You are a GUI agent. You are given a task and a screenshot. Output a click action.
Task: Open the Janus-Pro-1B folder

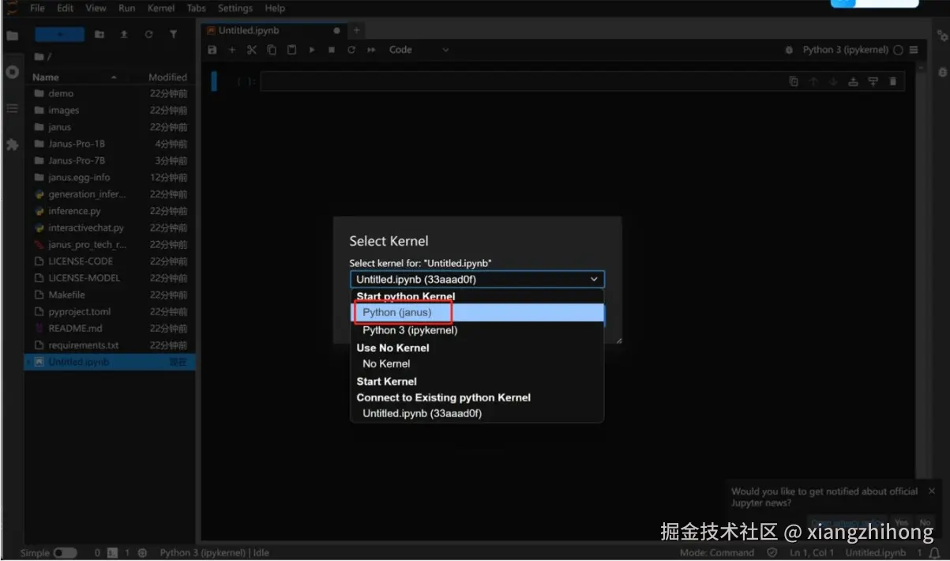110,144
